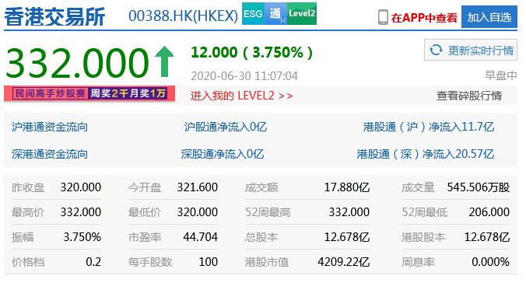526x290 pixels.
Task: Click the 昨收盘 label
Action: 28,187
